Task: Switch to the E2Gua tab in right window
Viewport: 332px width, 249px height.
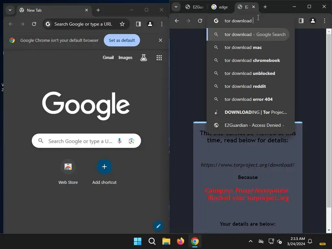Action: tap(195, 7)
